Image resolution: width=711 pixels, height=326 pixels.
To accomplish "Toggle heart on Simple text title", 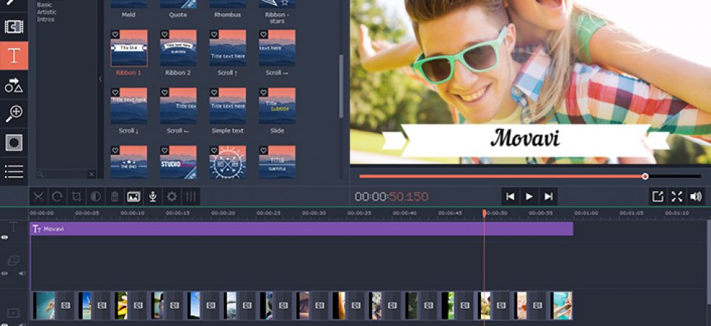I will click(x=214, y=93).
